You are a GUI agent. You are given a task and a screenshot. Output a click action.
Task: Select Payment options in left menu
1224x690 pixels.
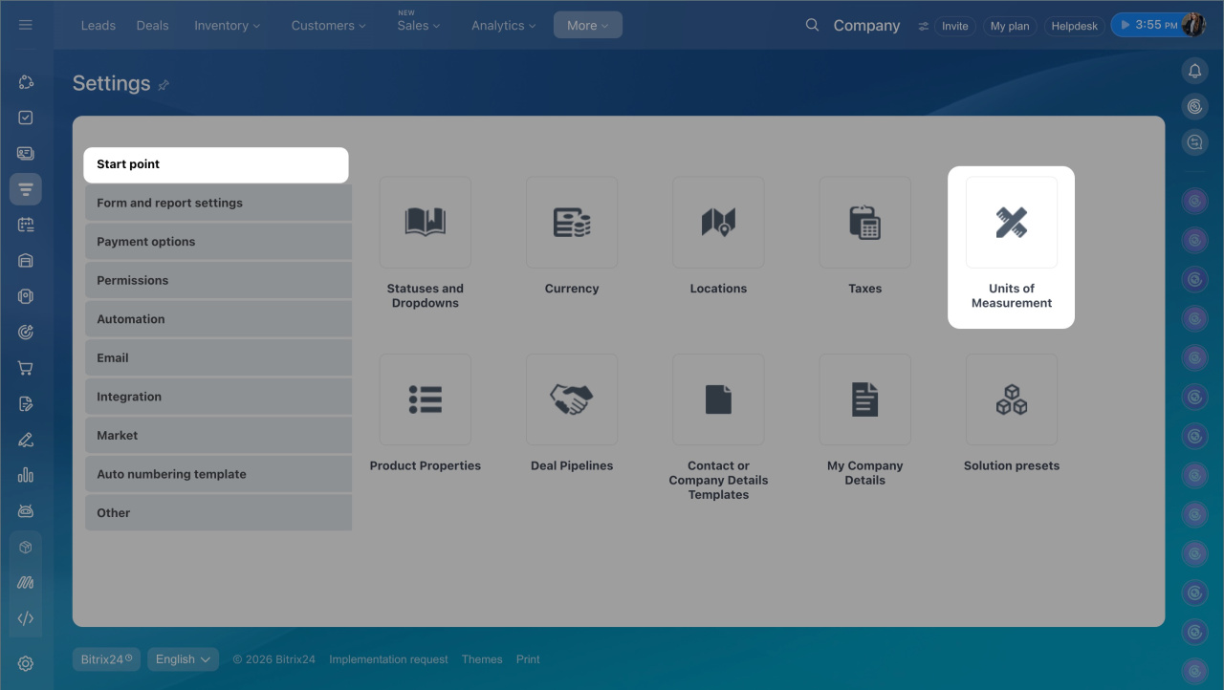pos(146,242)
